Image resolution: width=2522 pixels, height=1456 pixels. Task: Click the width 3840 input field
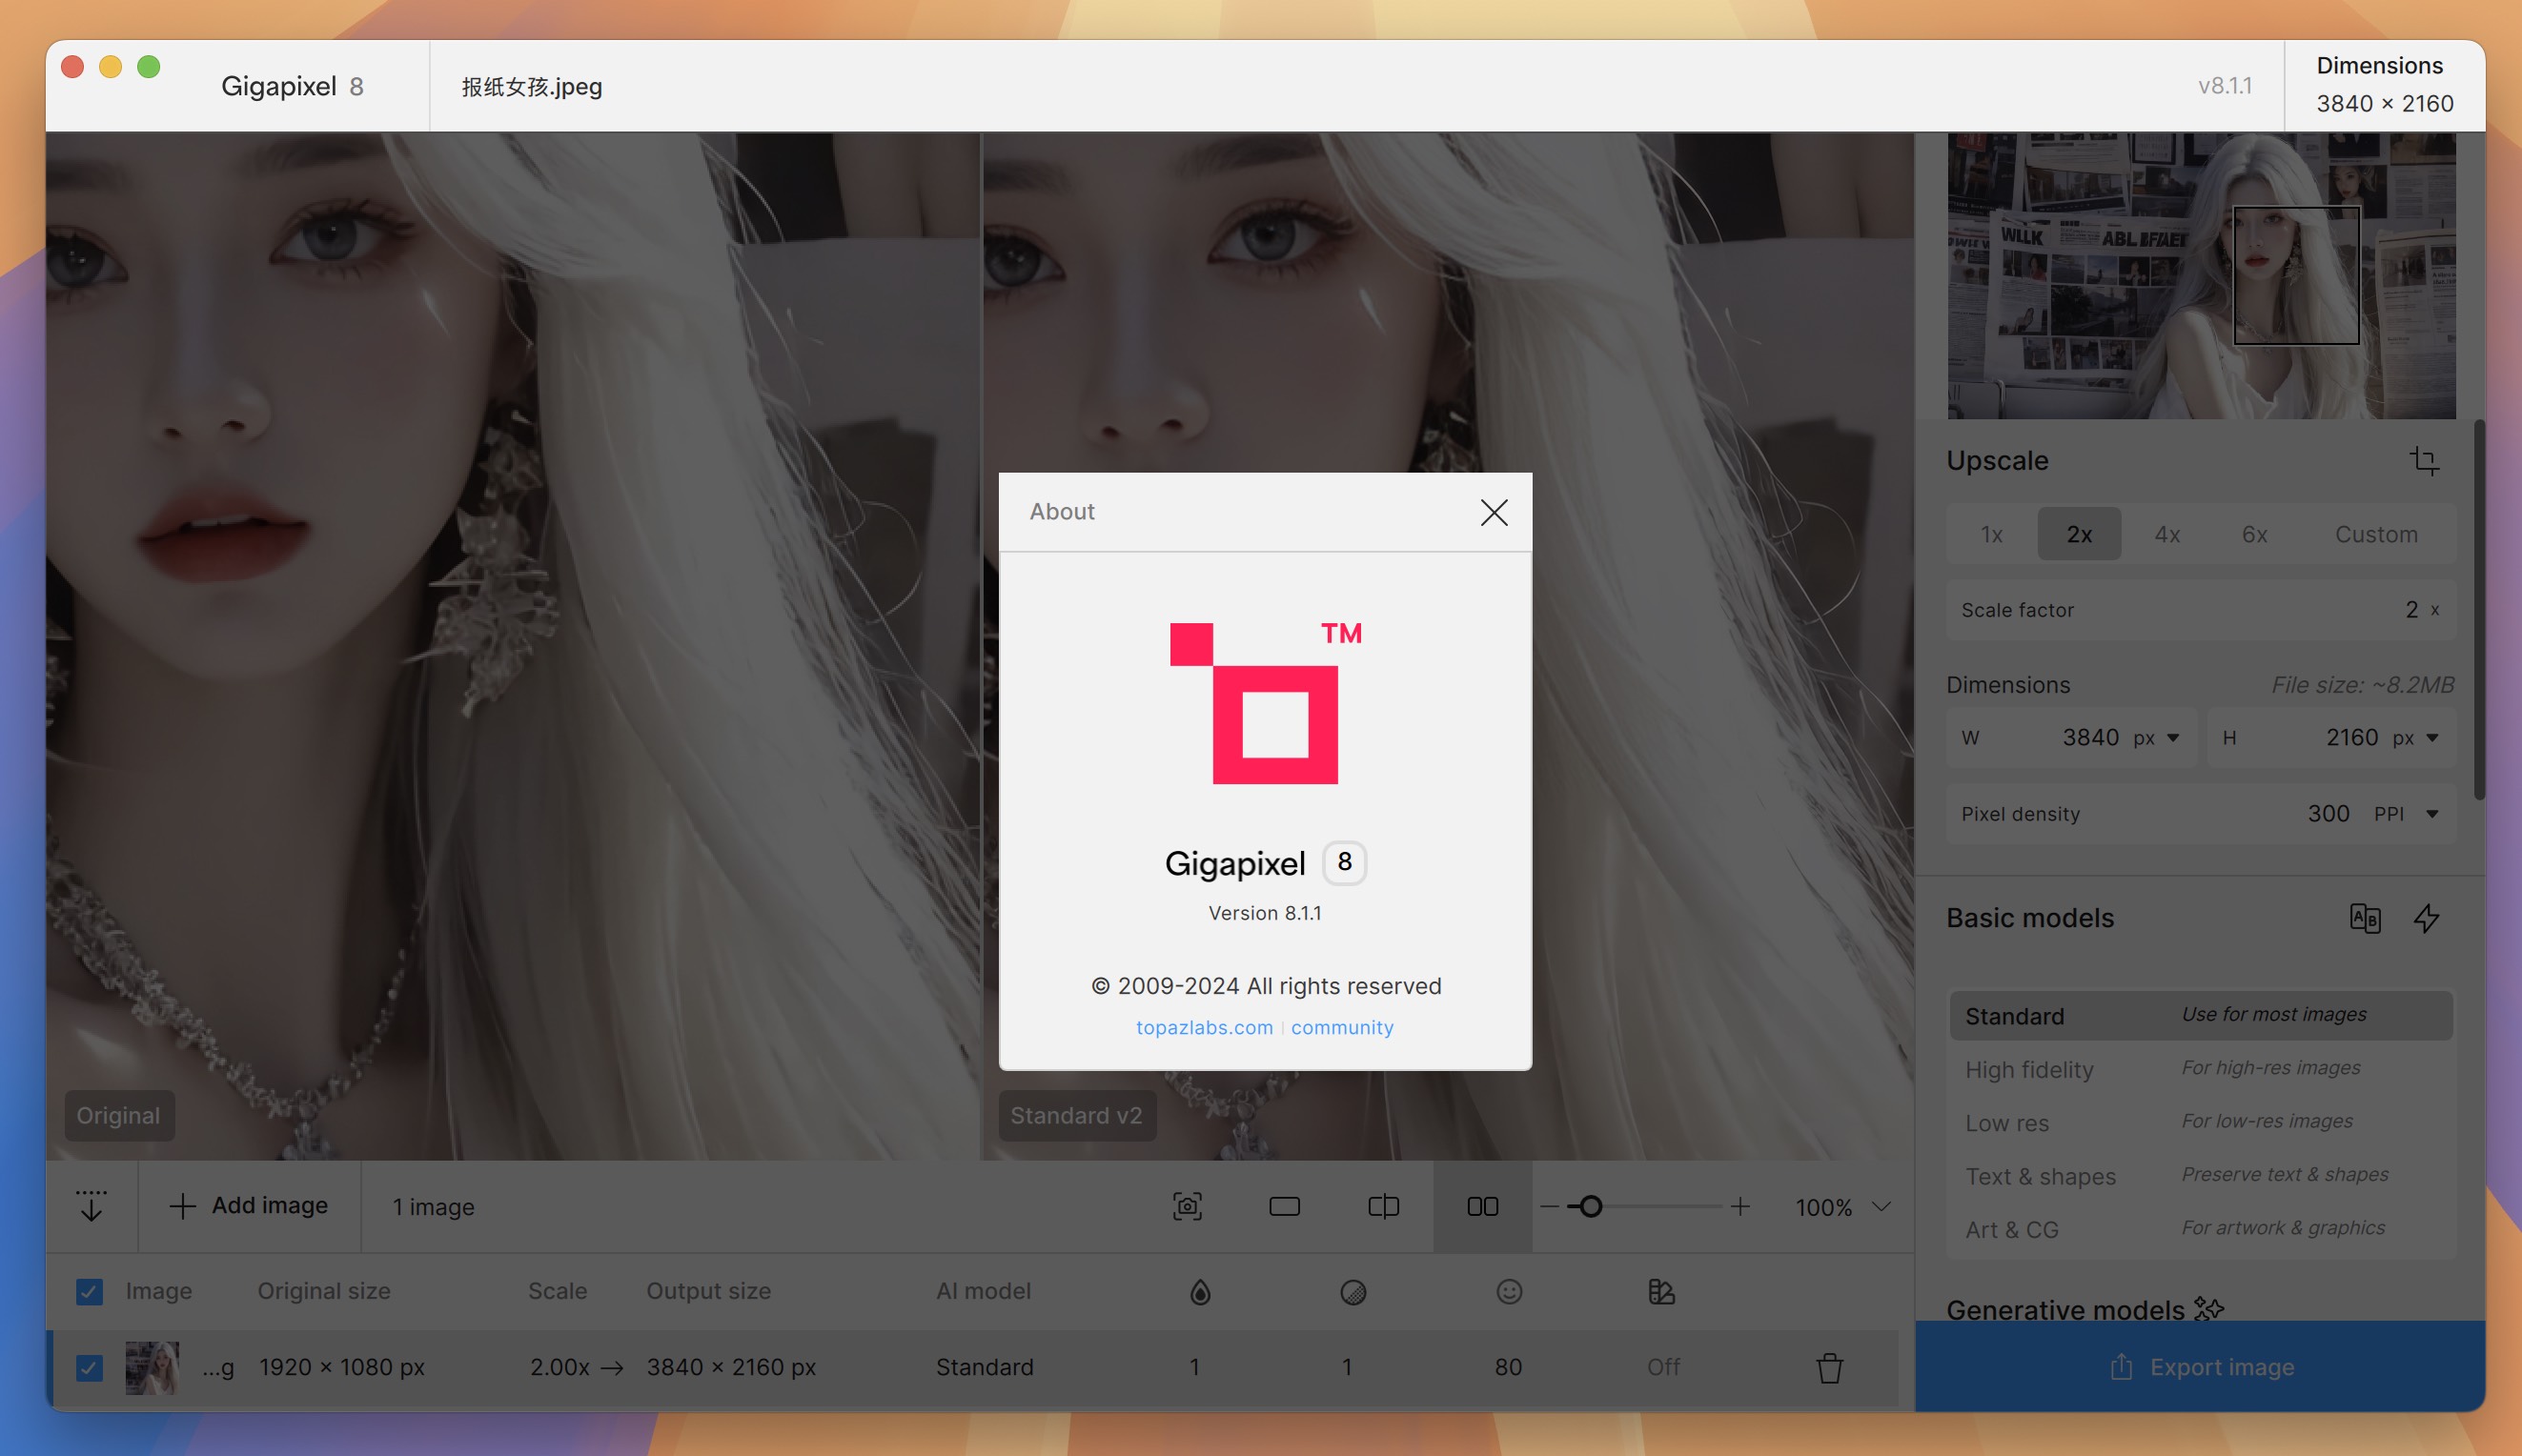tap(2071, 738)
